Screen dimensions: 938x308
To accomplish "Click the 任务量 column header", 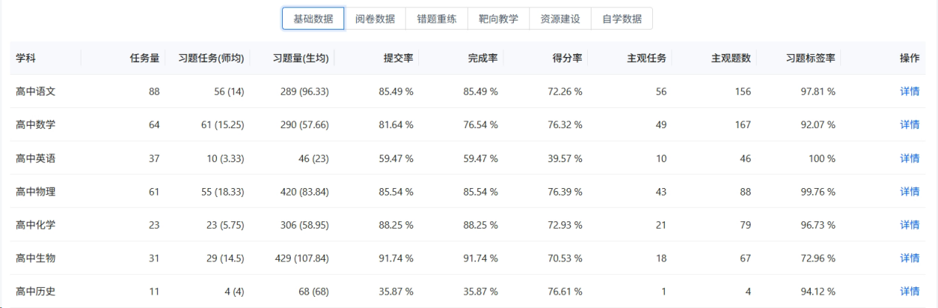I will point(145,58).
